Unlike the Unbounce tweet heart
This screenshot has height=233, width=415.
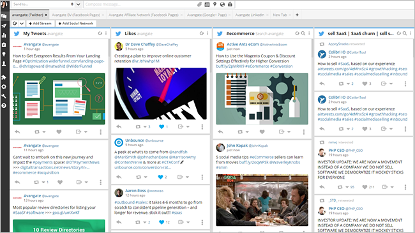[160, 177]
